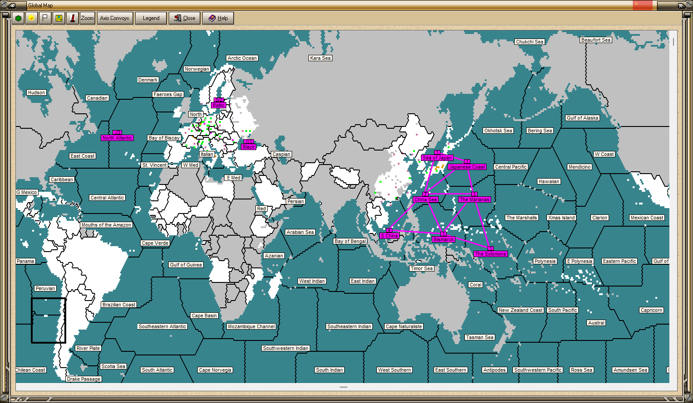
Task: Click the Zoom toolbar button
Action: (87, 18)
